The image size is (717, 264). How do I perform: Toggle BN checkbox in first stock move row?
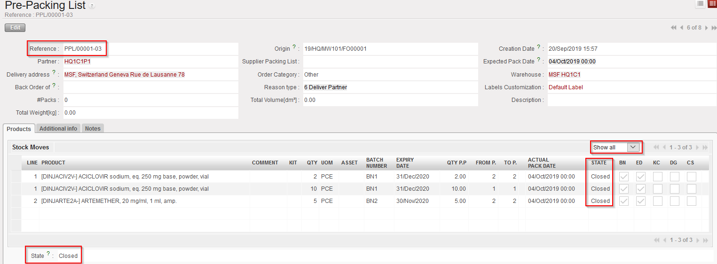(x=624, y=177)
